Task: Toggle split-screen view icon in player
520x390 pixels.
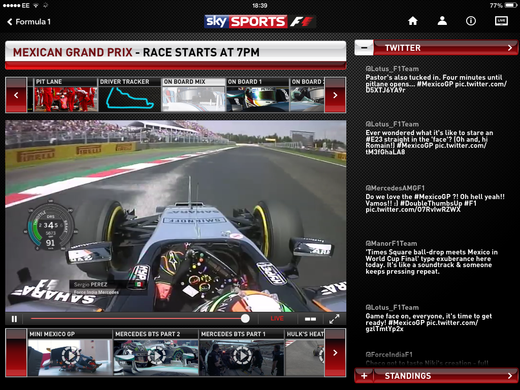Action: coord(310,319)
